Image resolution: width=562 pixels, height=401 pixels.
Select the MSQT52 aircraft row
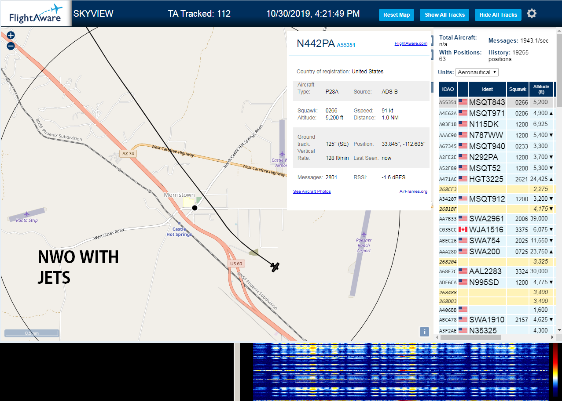497,168
